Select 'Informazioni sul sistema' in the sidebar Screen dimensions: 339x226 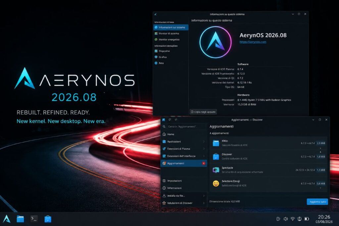[171, 27]
